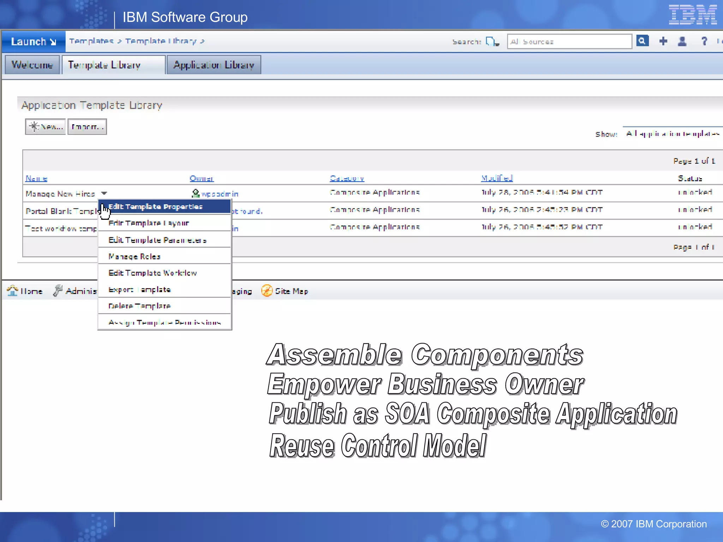Sort table by Category column
The height and width of the screenshot is (542, 723).
click(347, 179)
